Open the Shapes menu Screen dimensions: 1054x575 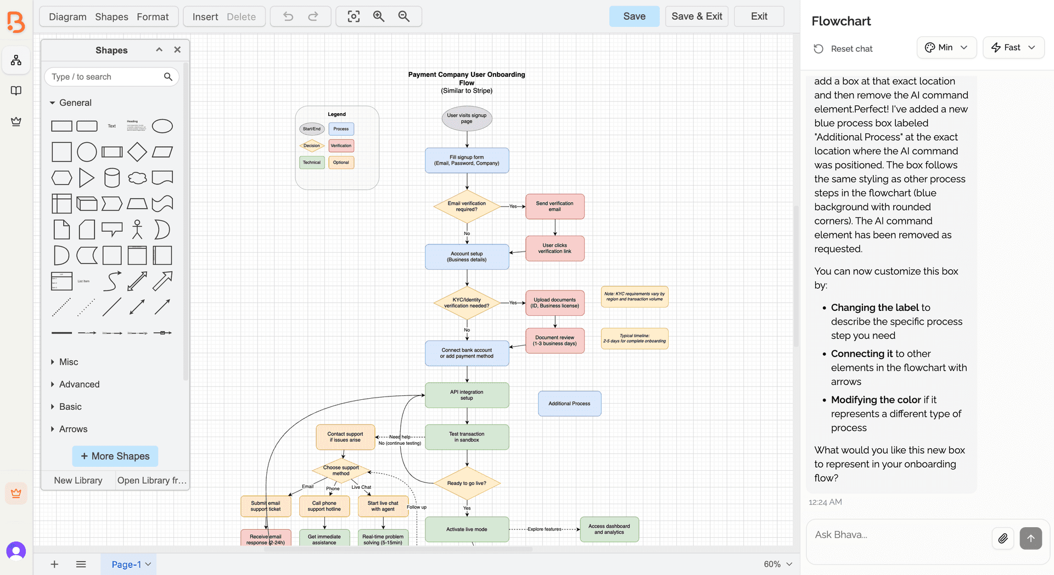(111, 16)
